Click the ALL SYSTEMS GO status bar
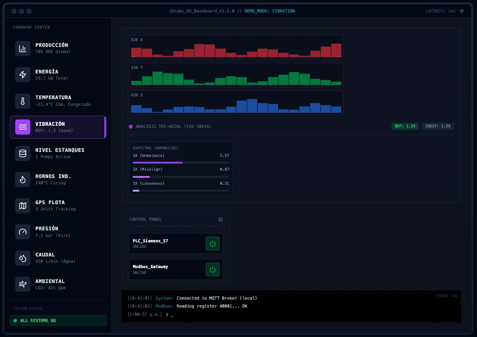This screenshot has width=477, height=337. point(58,320)
